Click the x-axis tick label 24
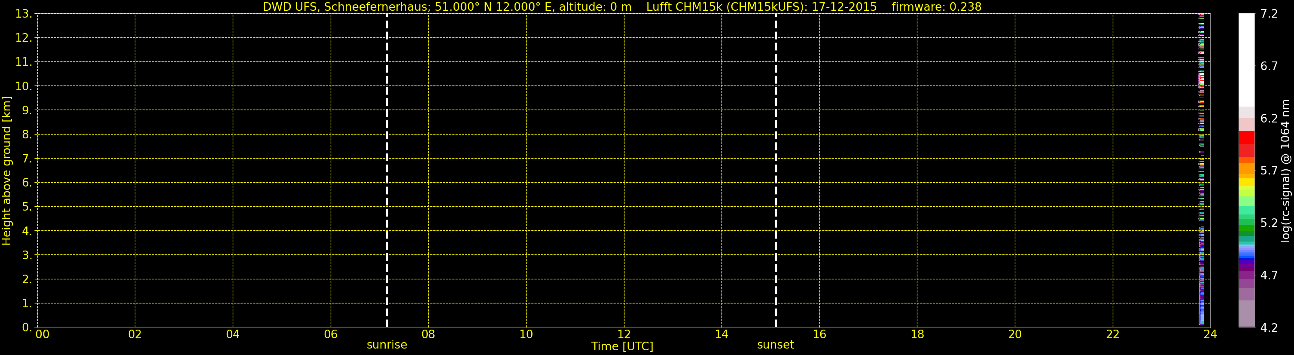 click(1210, 334)
